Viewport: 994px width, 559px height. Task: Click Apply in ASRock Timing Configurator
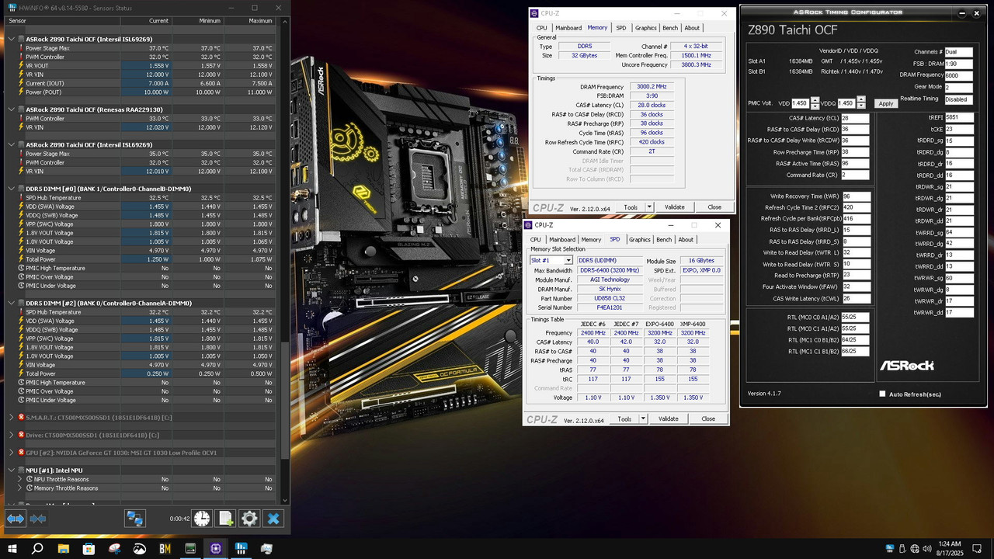[886, 103]
